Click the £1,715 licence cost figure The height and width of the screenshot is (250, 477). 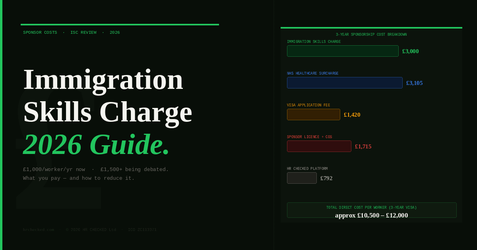(363, 146)
